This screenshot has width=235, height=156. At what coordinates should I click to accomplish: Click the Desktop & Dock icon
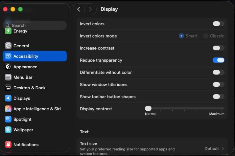pyautogui.click(x=8, y=88)
